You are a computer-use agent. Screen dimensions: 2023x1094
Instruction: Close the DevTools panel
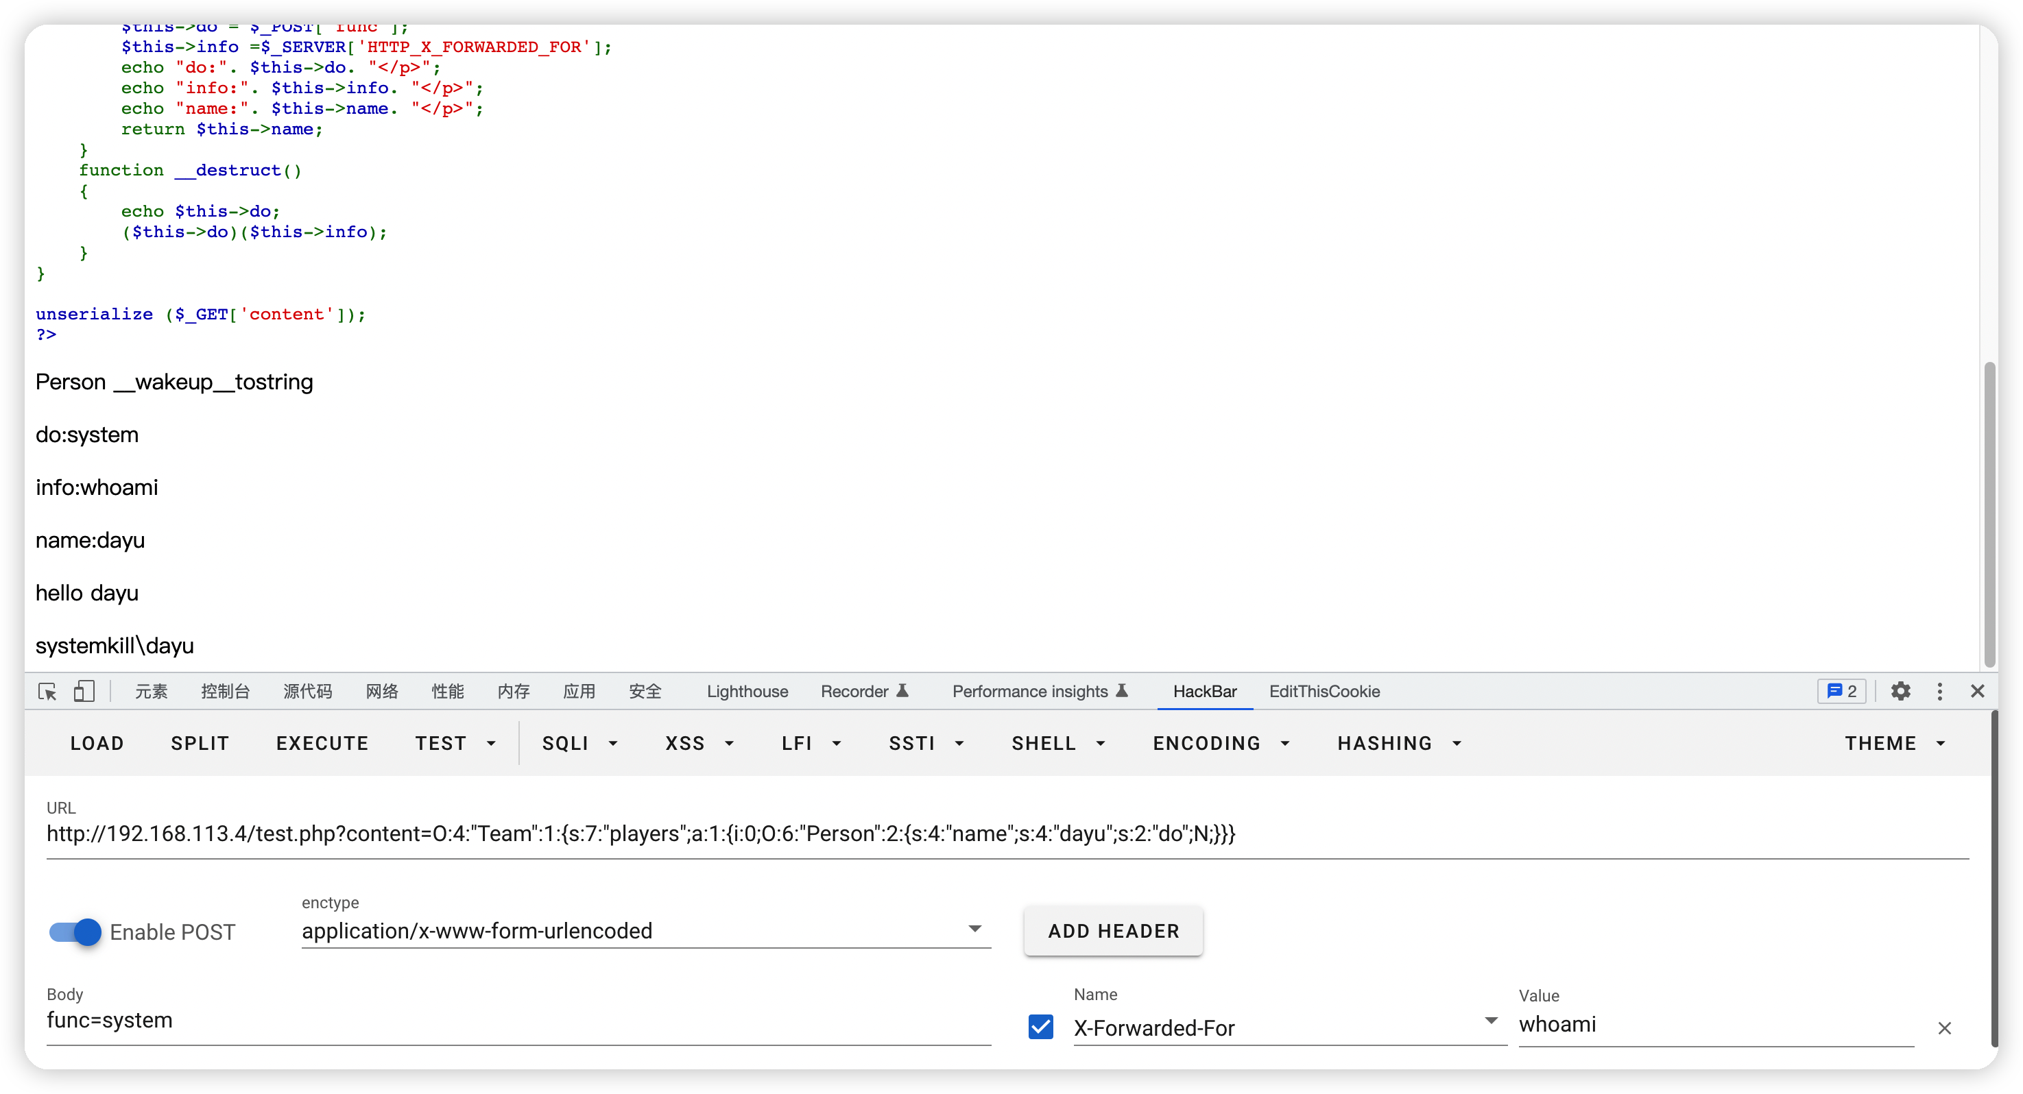click(1976, 692)
